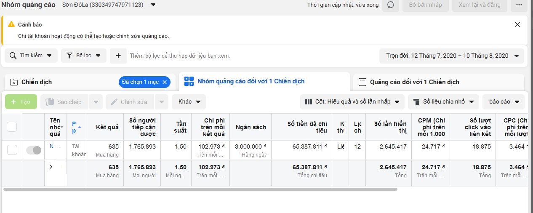Clear the 'Đã chọn 1 mục' selection
The width and height of the screenshot is (533, 213).
(165, 82)
